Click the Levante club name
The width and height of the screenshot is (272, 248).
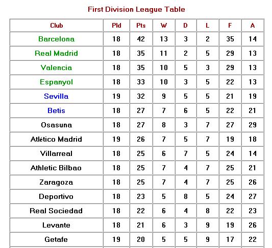(x=56, y=225)
